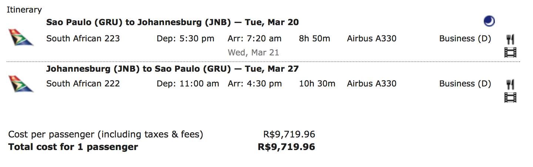Viewport: 533px width, 167px height.
Task: Select the Johannesburg to Sao Paulo heading
Action: (172, 69)
